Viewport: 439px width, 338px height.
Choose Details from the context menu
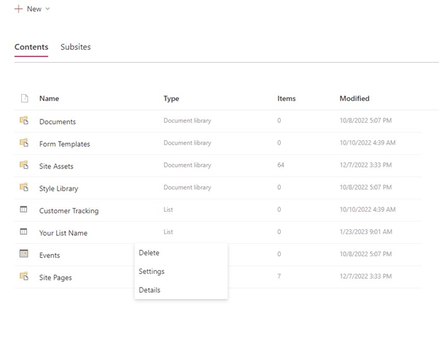click(149, 290)
